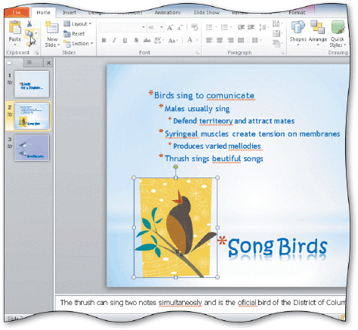
Task: Toggle Underline formatting
Action: (125, 40)
